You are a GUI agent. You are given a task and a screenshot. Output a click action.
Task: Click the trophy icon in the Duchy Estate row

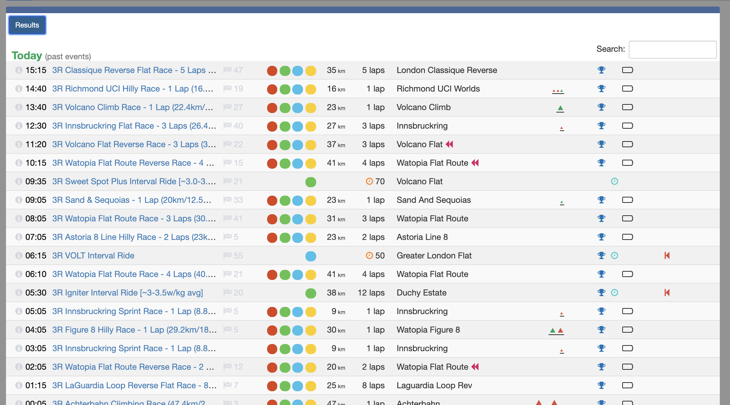point(601,293)
